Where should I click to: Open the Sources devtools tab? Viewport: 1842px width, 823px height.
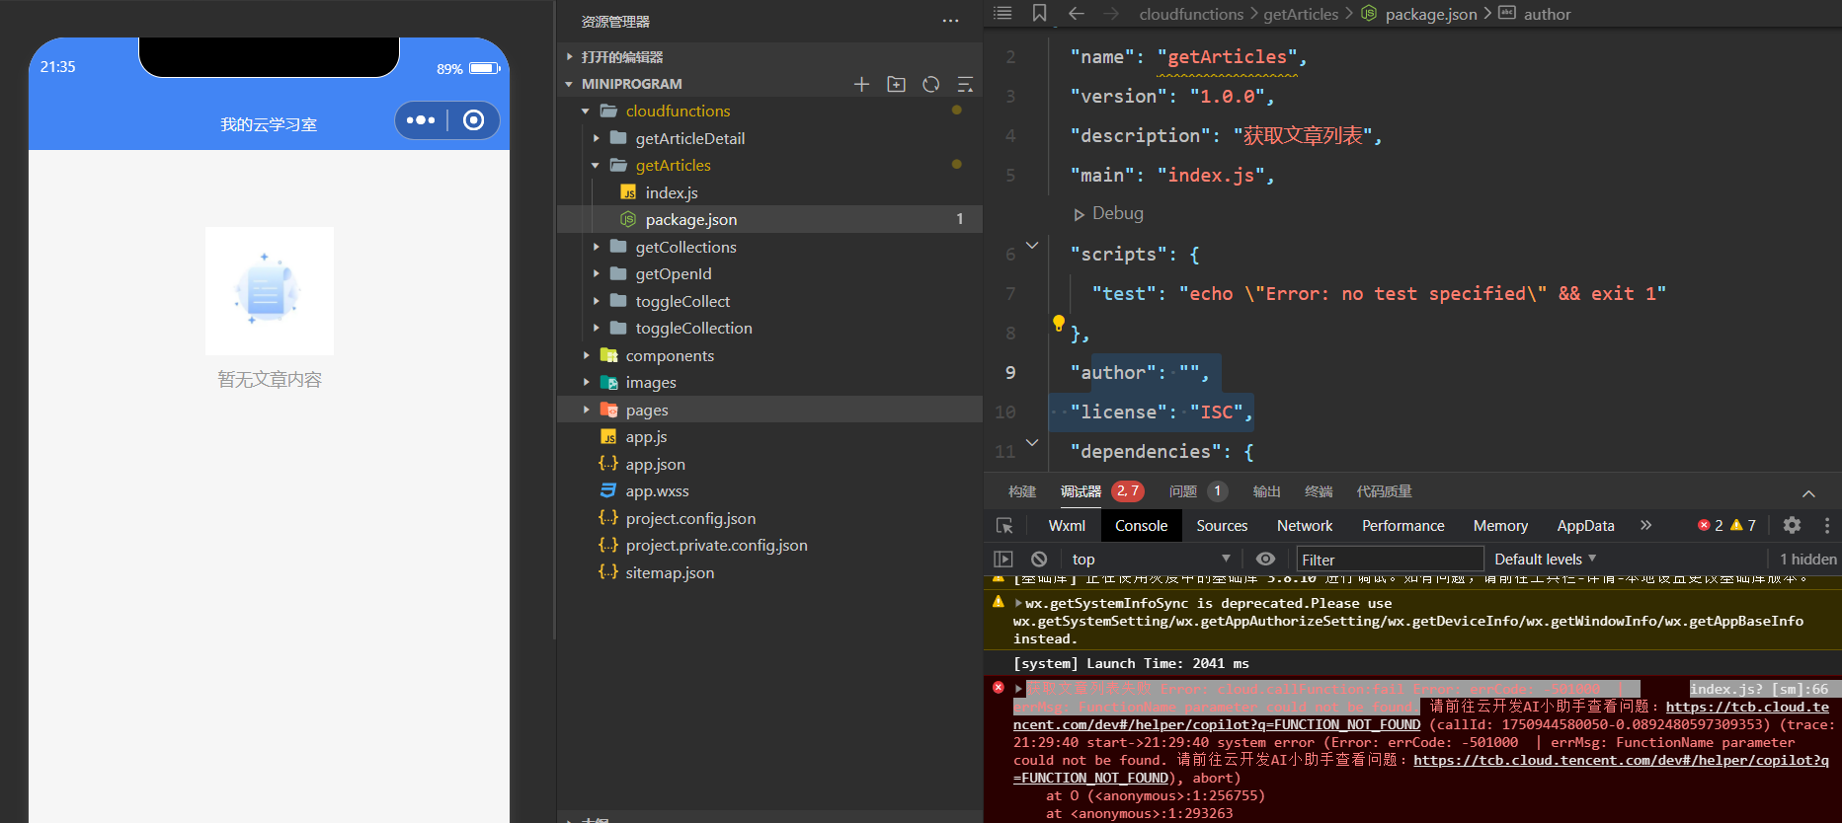coord(1222,526)
